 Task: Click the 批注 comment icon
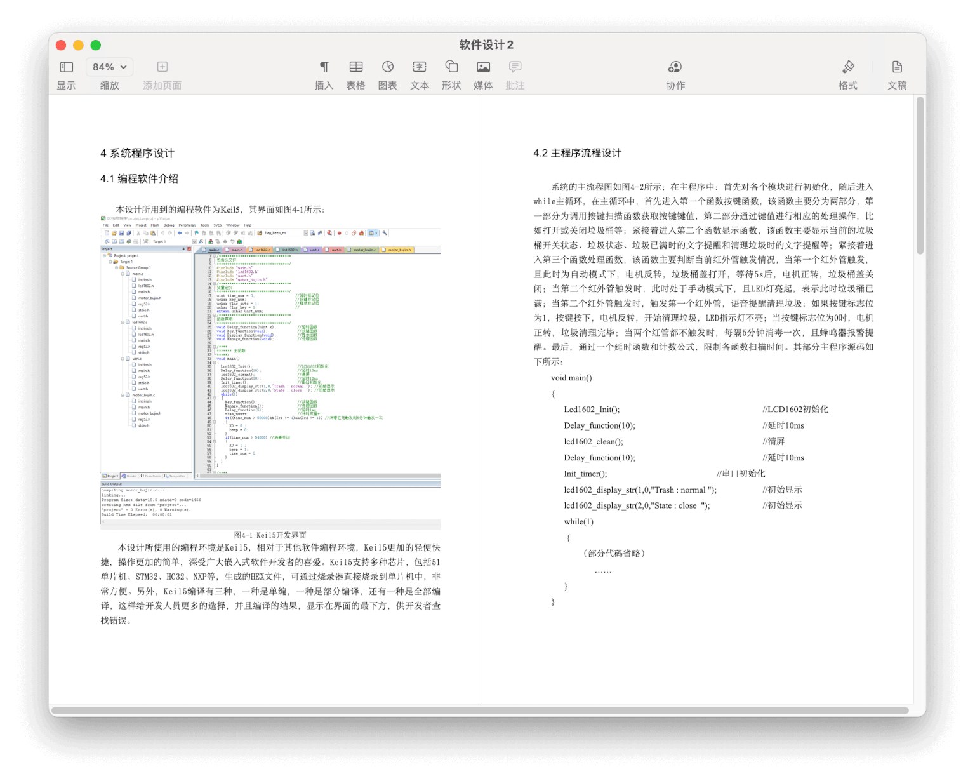(515, 67)
